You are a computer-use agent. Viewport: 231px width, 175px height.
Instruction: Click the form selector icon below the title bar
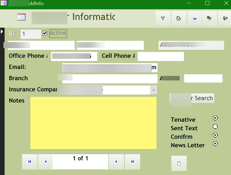tap(21, 17)
